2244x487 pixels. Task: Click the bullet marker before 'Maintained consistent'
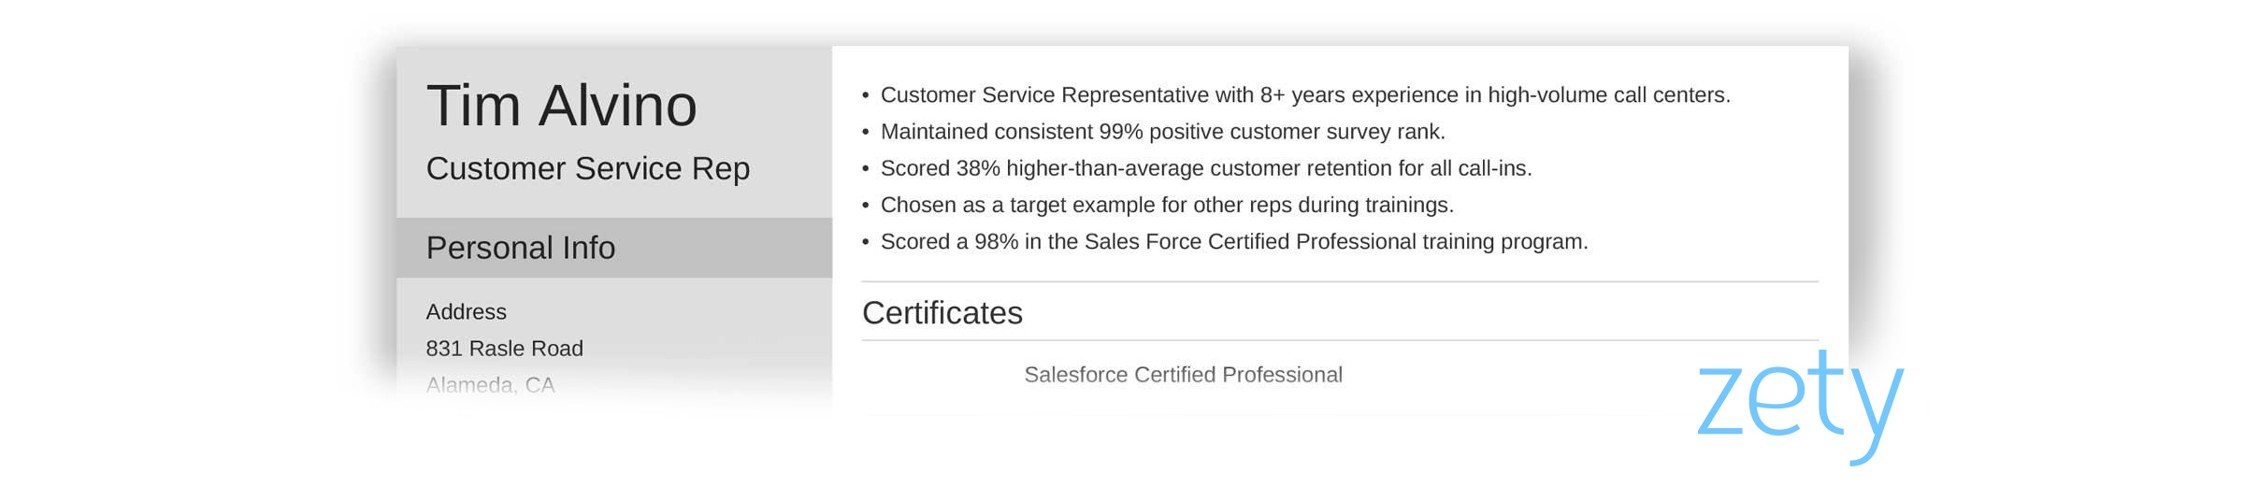coord(866,132)
